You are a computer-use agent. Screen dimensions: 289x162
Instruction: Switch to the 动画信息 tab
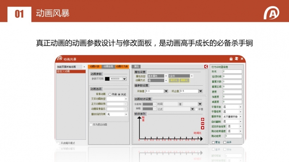(x=108, y=66)
